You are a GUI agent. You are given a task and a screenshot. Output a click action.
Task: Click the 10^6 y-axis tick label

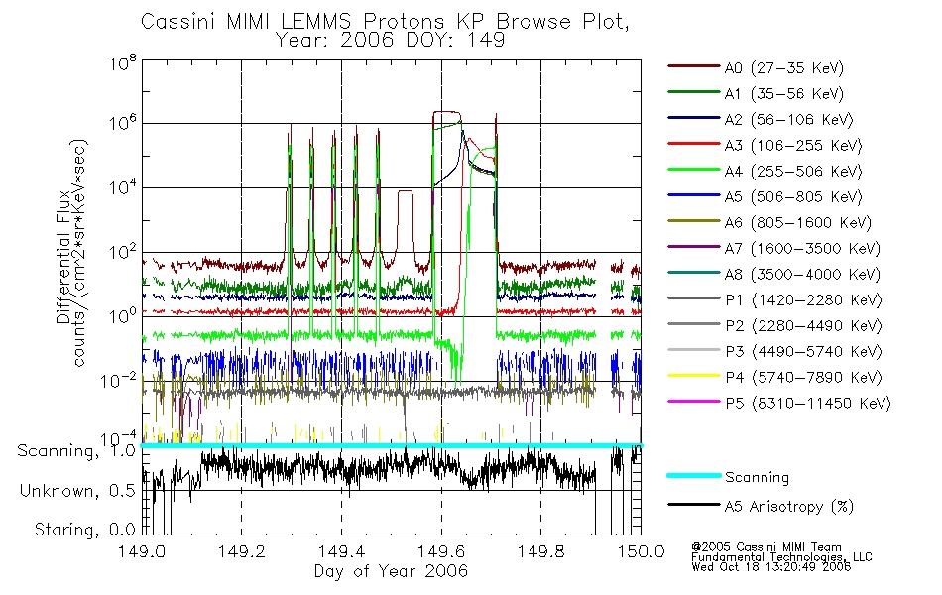pyautogui.click(x=123, y=123)
